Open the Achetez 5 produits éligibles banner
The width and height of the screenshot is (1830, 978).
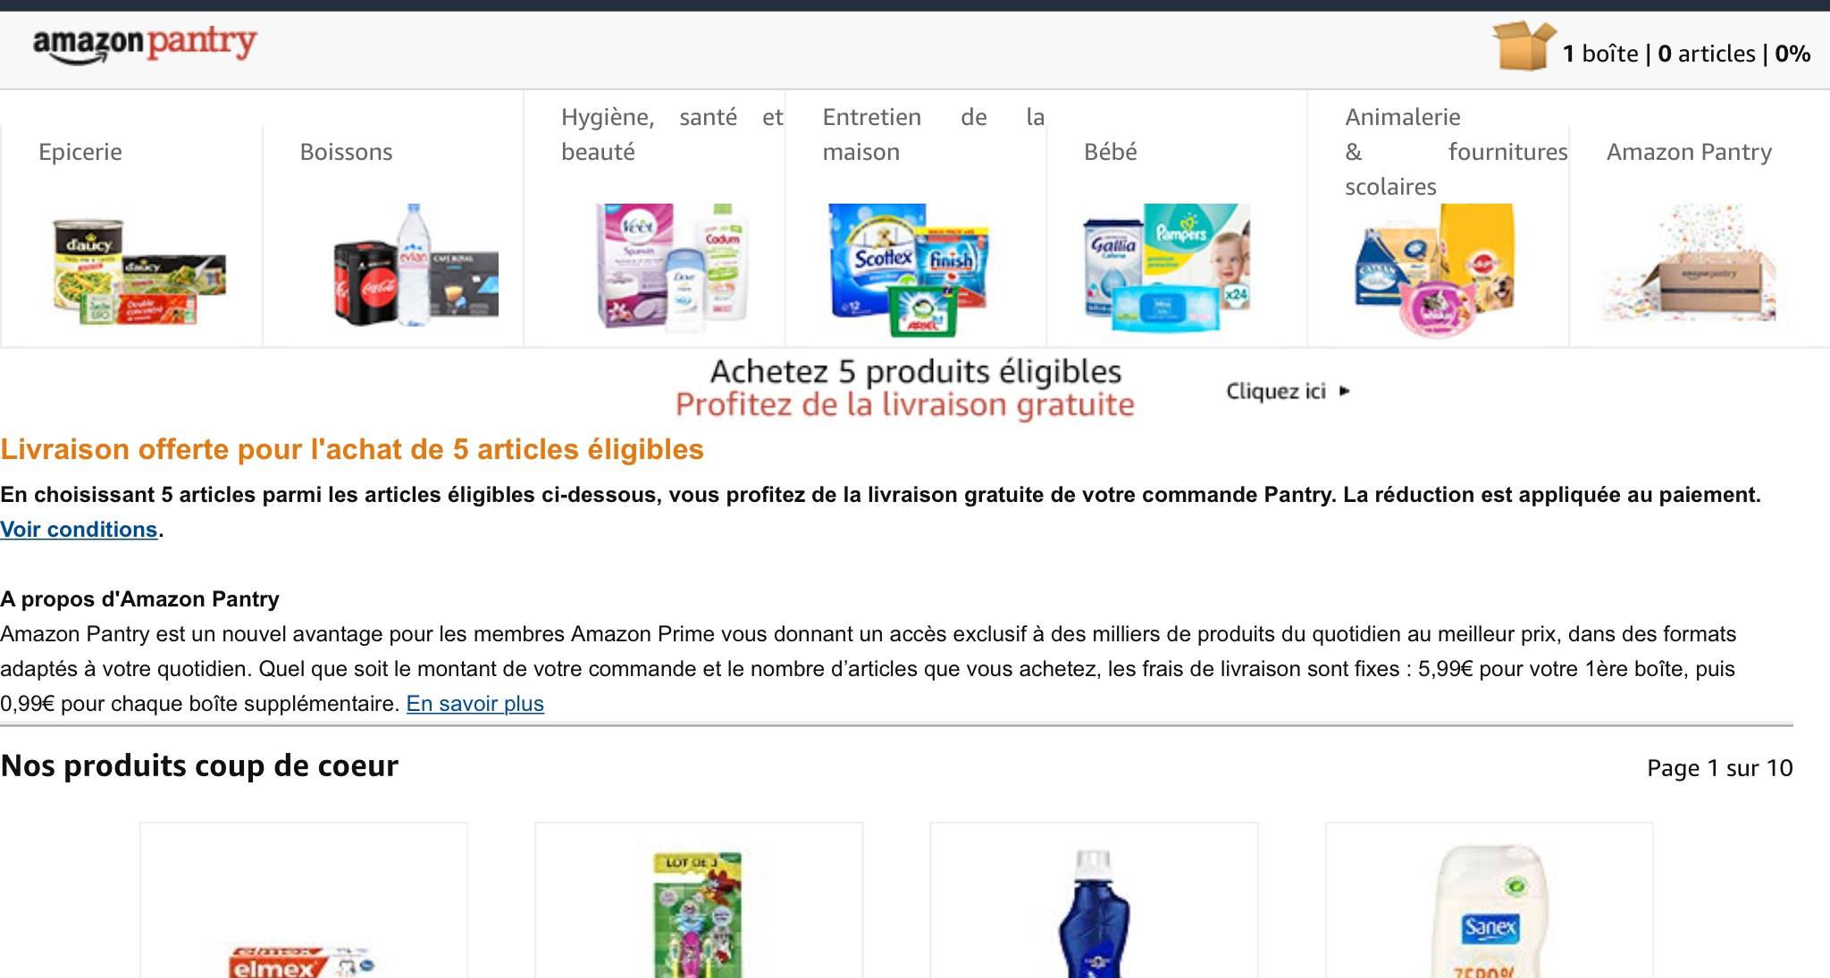point(904,388)
